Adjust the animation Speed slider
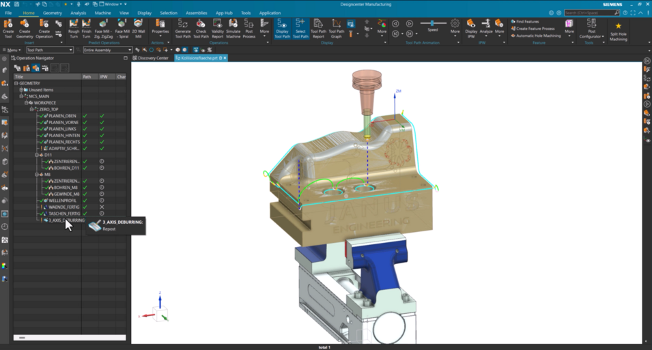The image size is (652, 350). click(432, 23)
